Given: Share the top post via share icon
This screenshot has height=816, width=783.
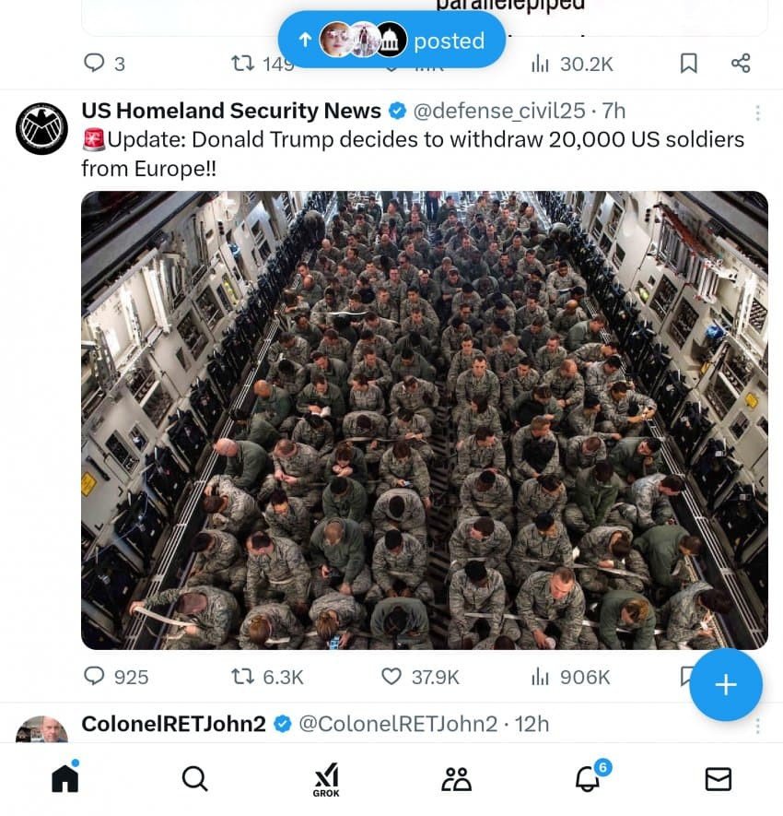Looking at the screenshot, I should coord(741,63).
